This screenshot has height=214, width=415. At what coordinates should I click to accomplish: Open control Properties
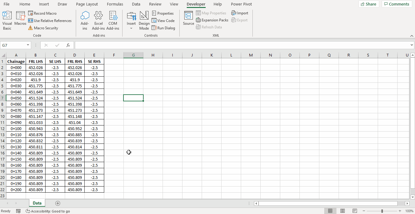(163, 13)
